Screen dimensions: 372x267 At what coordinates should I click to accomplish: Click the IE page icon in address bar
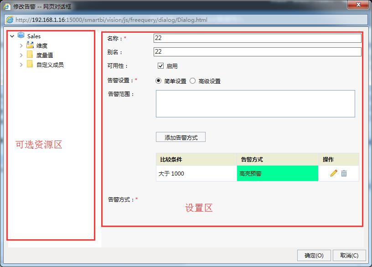click(10, 20)
